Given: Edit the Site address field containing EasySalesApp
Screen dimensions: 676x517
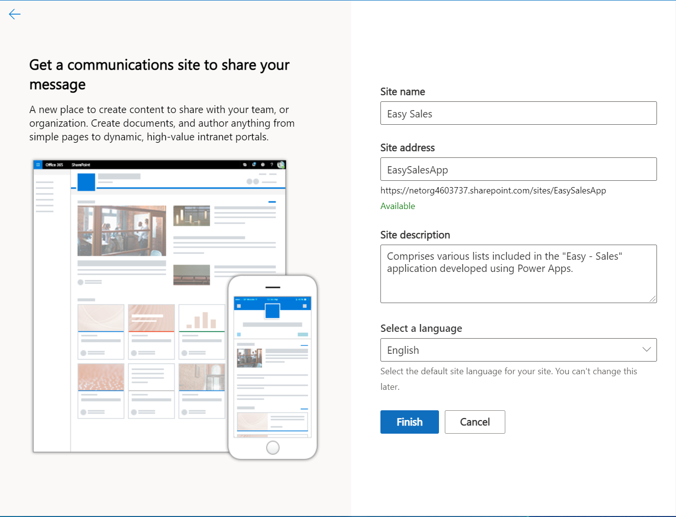Looking at the screenshot, I should tap(518, 169).
